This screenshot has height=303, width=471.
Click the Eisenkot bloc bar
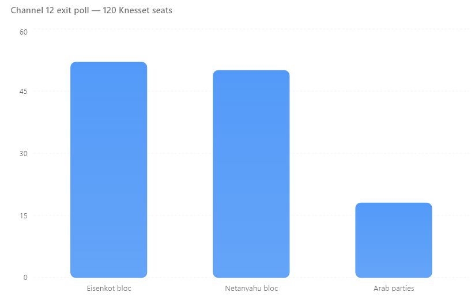109,169
